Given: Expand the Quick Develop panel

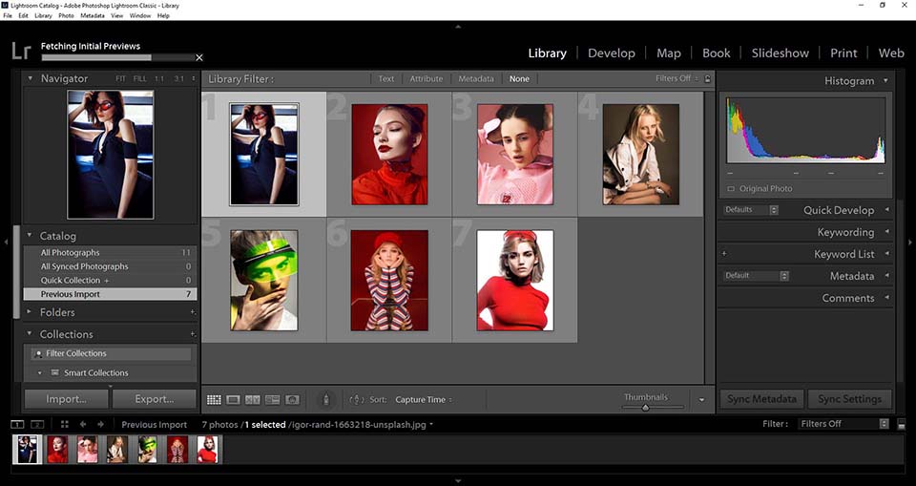Looking at the screenshot, I should (886, 210).
